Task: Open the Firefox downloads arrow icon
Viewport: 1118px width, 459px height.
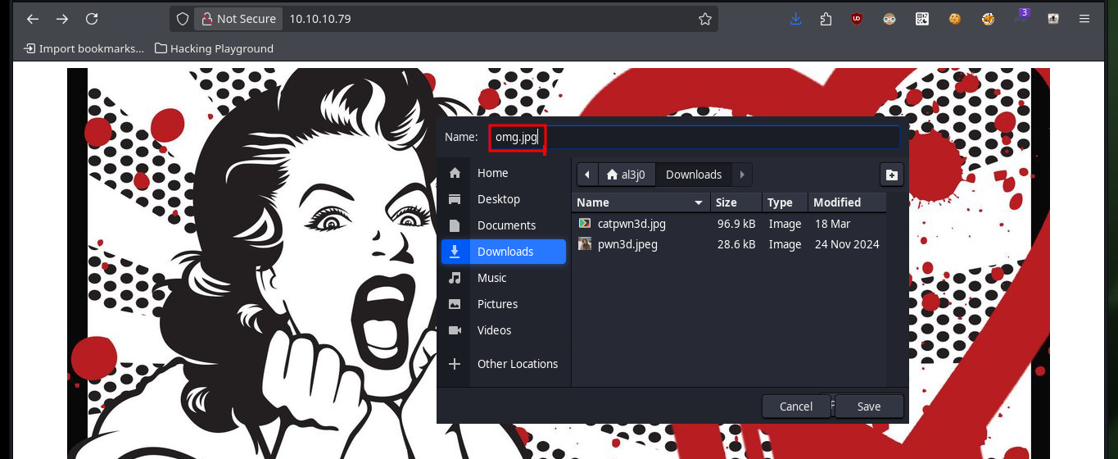Action: 795,19
